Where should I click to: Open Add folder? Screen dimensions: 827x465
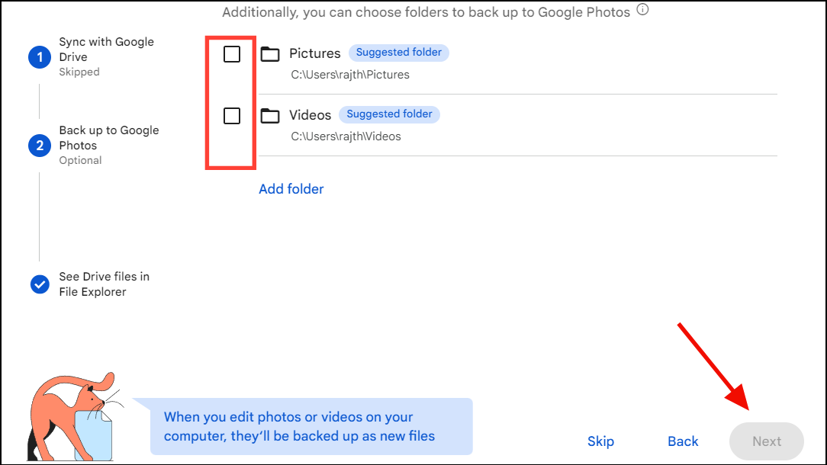click(x=291, y=188)
